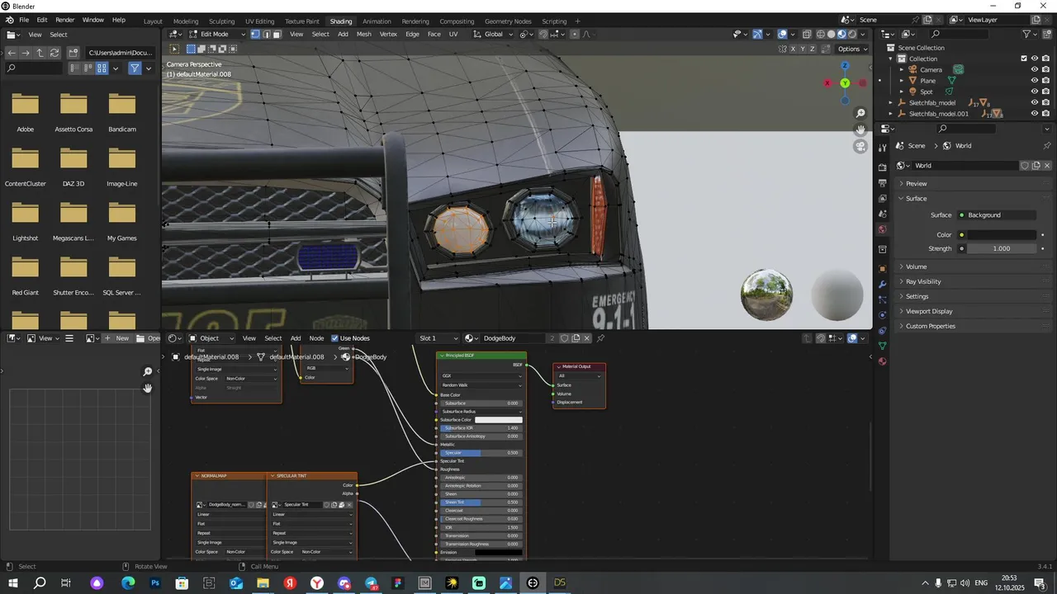This screenshot has height=594, width=1057.
Task: Click World Color swatch
Action: 1002,234
